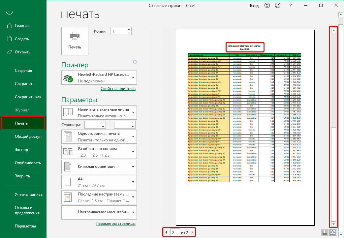The image size is (344, 238).
Task: Expand Настраиваемое масштабирование dropdown
Action: click(99, 212)
